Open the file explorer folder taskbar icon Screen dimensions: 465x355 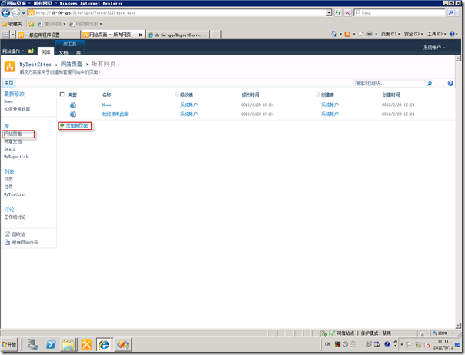(x=69, y=345)
